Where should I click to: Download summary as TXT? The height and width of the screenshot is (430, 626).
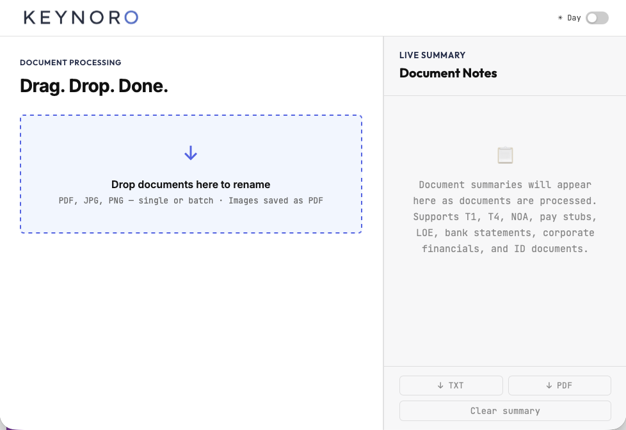click(451, 385)
